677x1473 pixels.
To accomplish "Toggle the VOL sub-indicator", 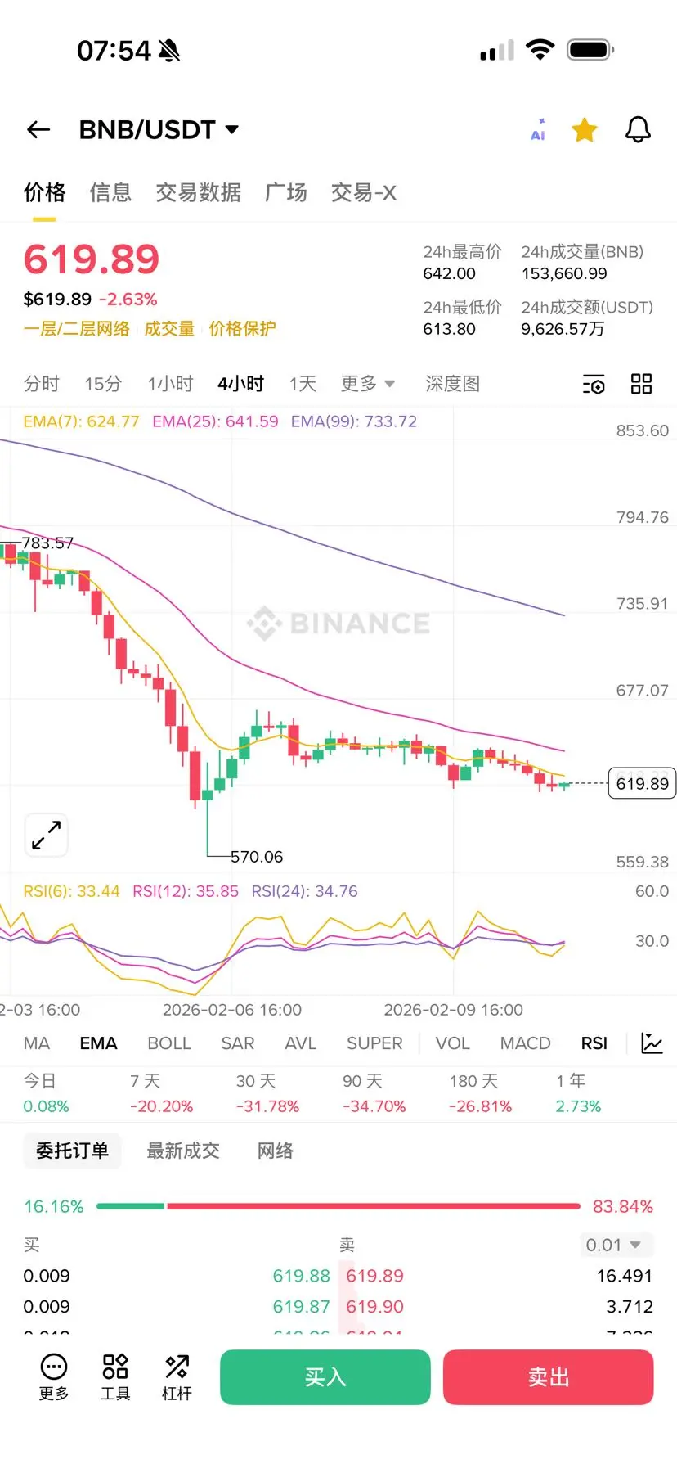I will click(x=452, y=1043).
